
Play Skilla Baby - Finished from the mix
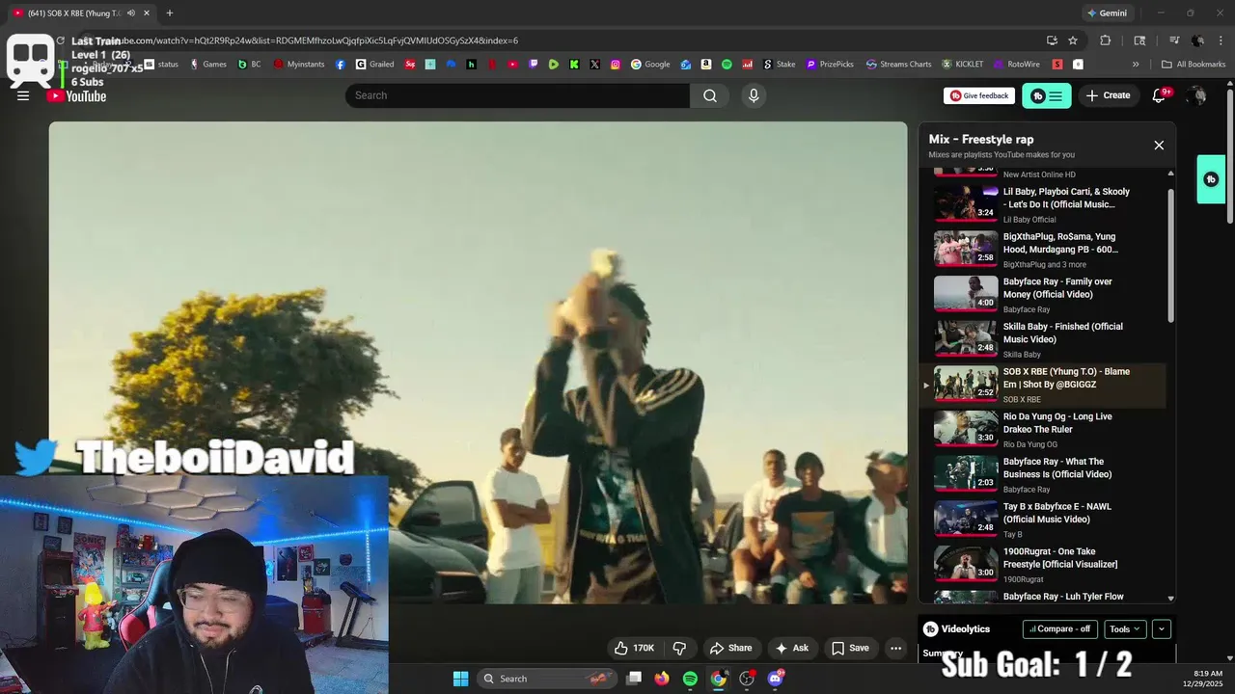click(x=1042, y=339)
